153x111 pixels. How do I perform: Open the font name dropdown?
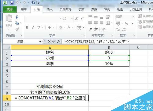(x=60, y=19)
